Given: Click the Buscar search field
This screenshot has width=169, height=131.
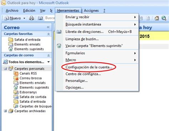Looking at the screenshot, I should pos(50,18).
